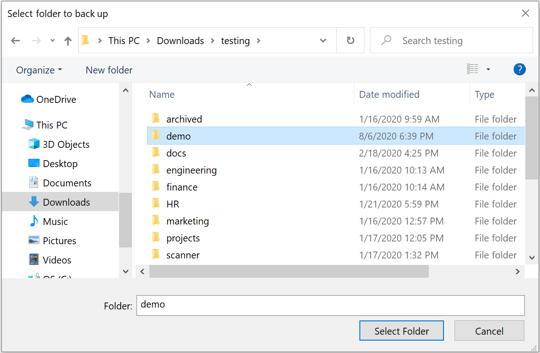Image resolution: width=540 pixels, height=353 pixels.
Task: Click the horizontal scrollbar in file list
Action: pos(289,272)
